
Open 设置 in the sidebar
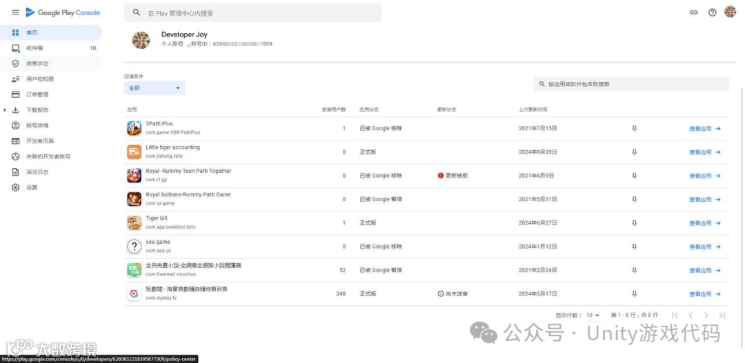point(51,187)
